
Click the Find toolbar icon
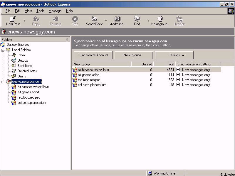click(x=137, y=19)
